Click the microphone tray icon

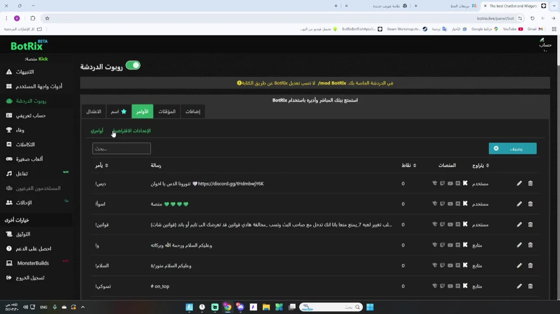coord(55,307)
